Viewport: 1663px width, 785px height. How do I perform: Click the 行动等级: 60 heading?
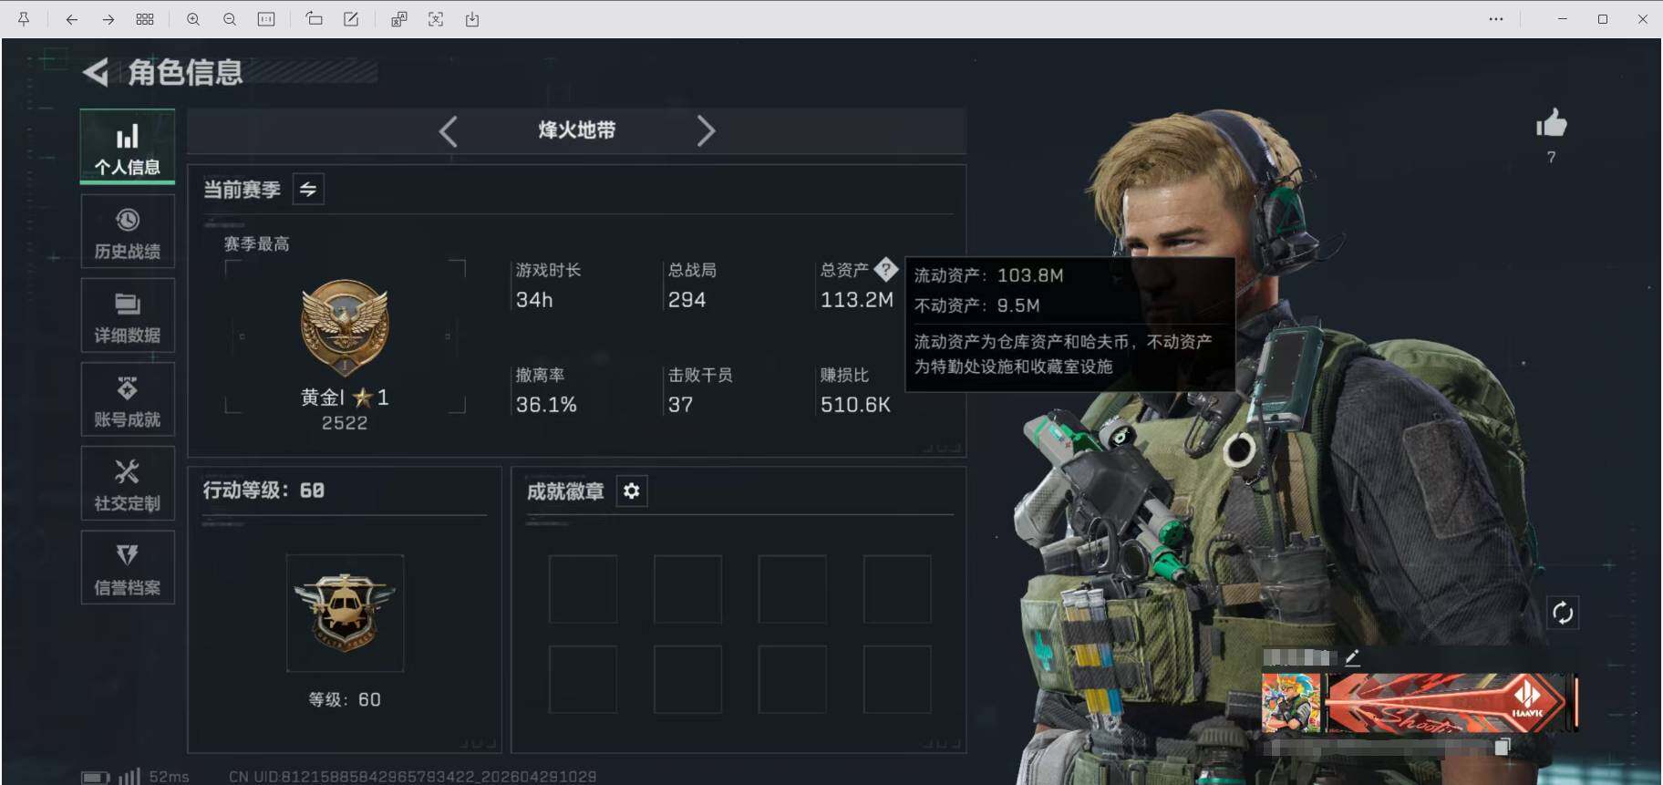[x=263, y=491]
